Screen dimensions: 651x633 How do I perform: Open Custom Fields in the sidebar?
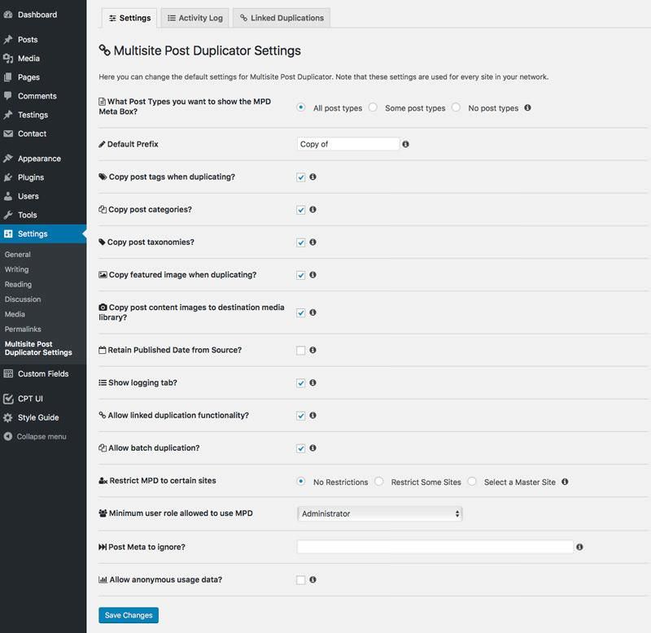click(x=43, y=373)
